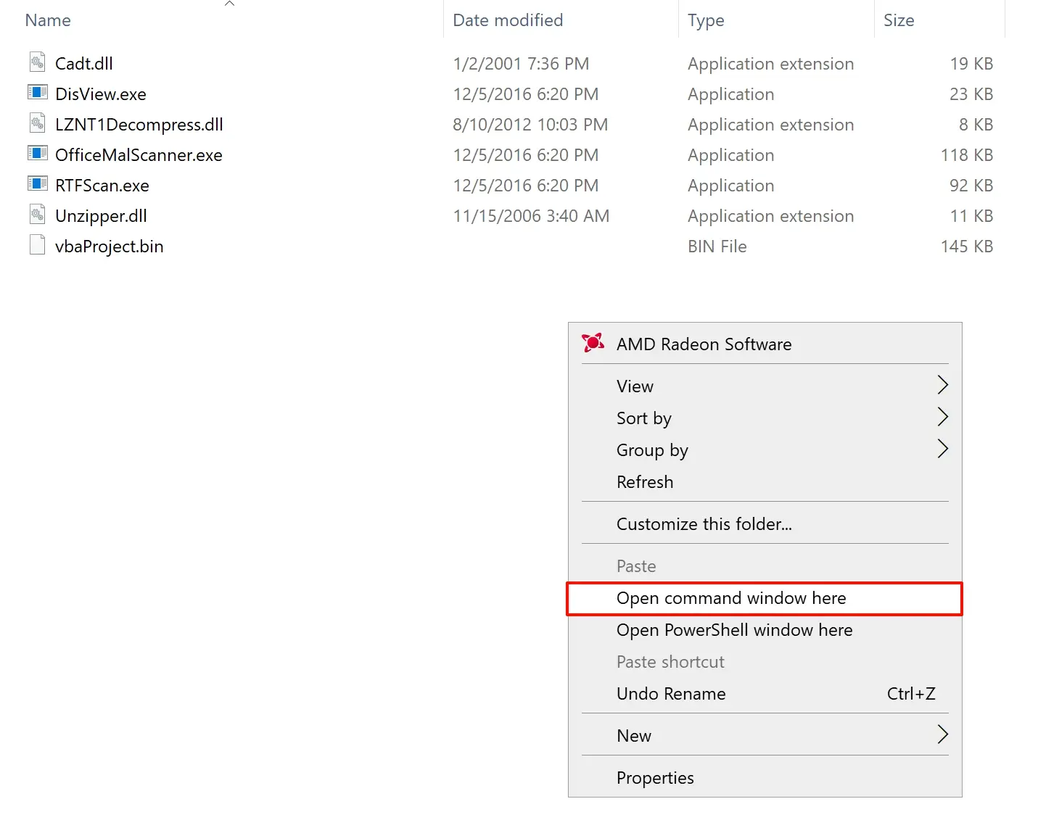The image size is (1038, 820).
Task: Expand the New submenu arrow
Action: [942, 735]
